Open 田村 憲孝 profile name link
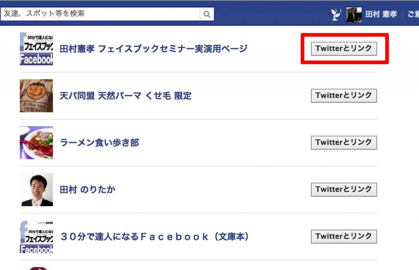Screen dimensions: 419x270 click(381, 15)
